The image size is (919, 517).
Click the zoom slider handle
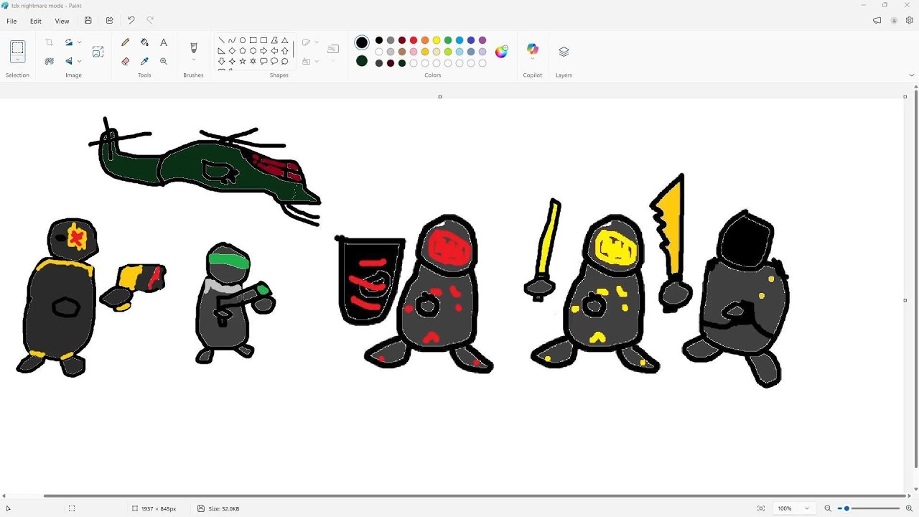click(846, 508)
